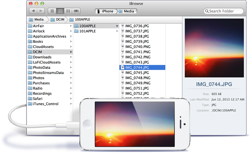Viewport: 250px width, 153px height.
Task: Click the Radio folder icon
Action: click(x=30, y=88)
